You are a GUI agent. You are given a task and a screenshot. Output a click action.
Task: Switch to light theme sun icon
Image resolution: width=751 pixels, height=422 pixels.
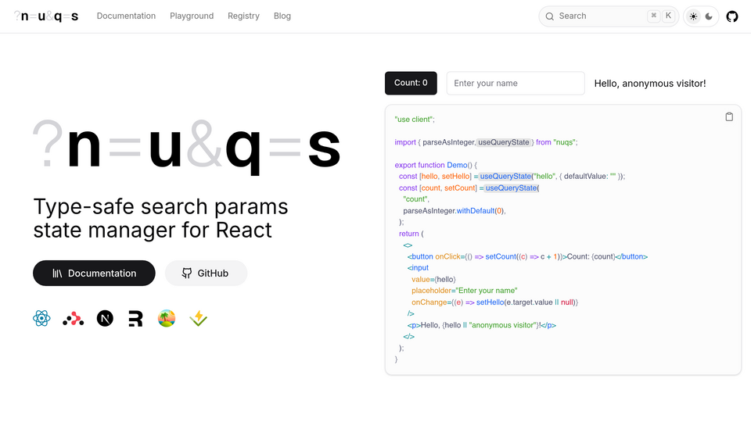pos(693,16)
